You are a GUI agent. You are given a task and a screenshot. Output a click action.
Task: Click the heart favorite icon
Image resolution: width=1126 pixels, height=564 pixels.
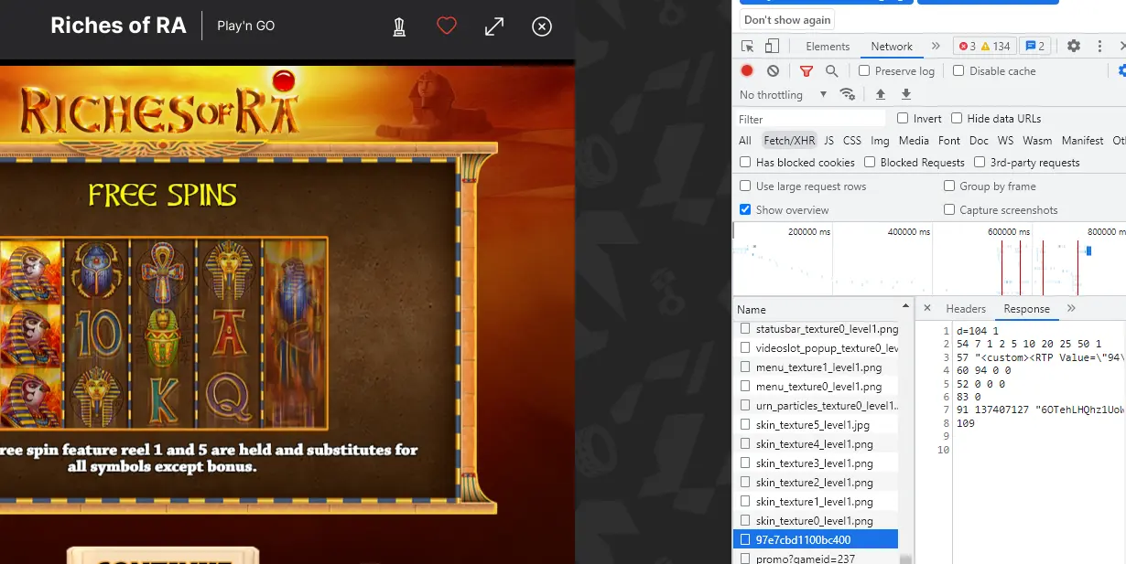(447, 27)
